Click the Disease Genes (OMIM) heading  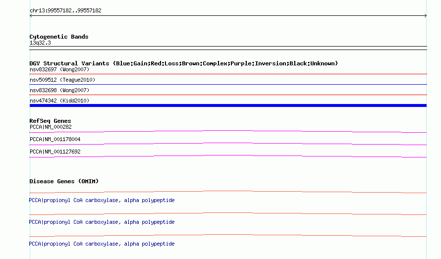click(x=64, y=181)
